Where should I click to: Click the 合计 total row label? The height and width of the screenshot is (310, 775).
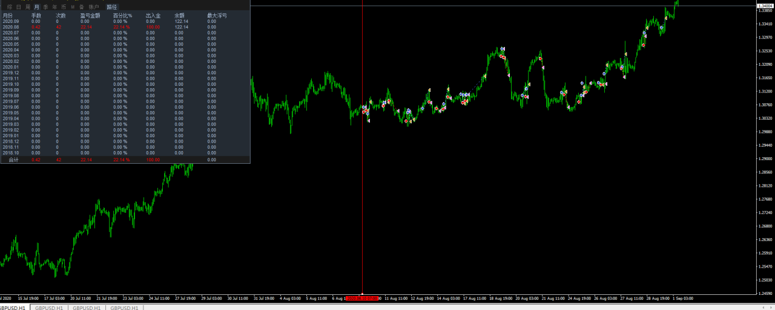click(13, 160)
